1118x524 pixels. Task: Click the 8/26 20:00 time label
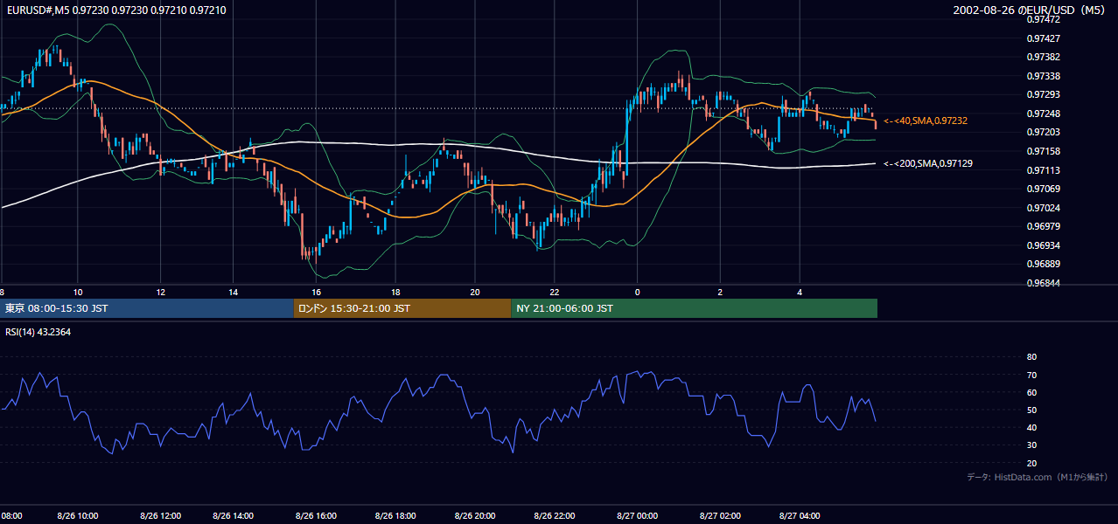pos(474,516)
